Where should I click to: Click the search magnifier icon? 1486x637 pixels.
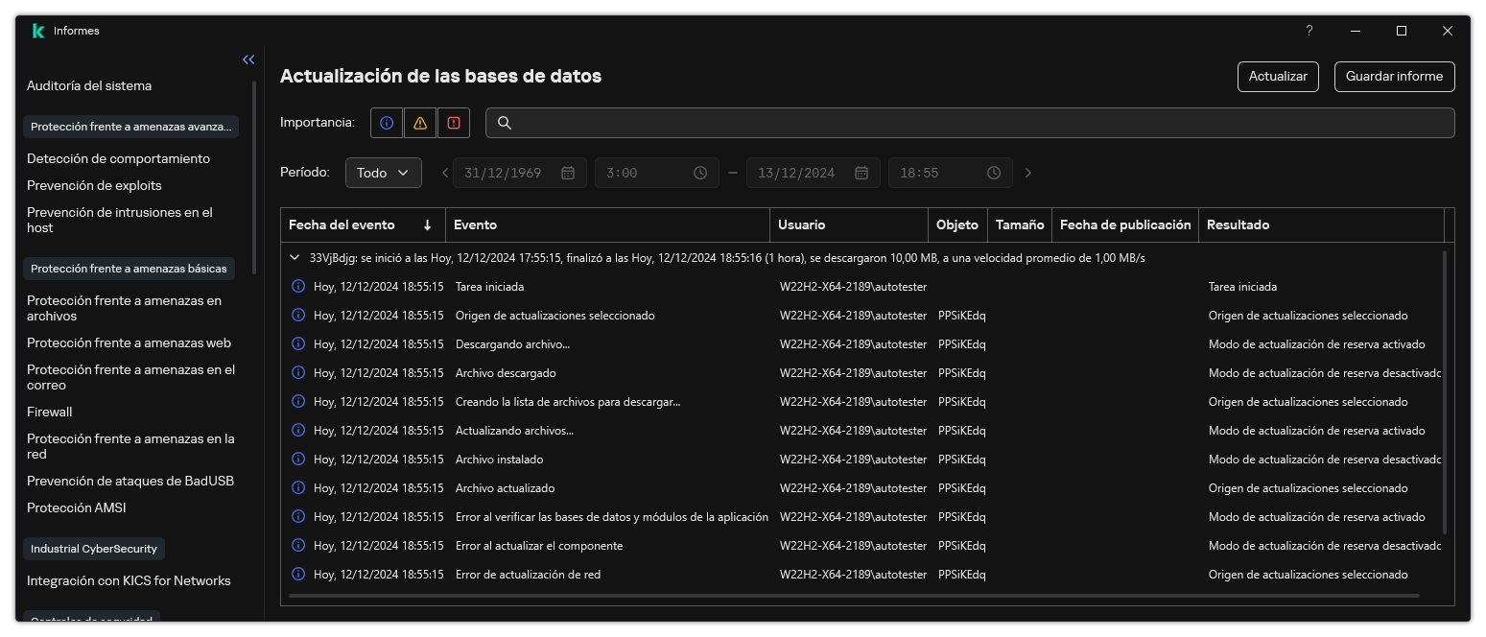[504, 122]
